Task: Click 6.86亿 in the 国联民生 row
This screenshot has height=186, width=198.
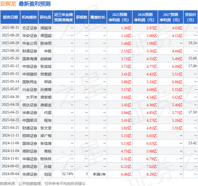Action: coord(177,82)
